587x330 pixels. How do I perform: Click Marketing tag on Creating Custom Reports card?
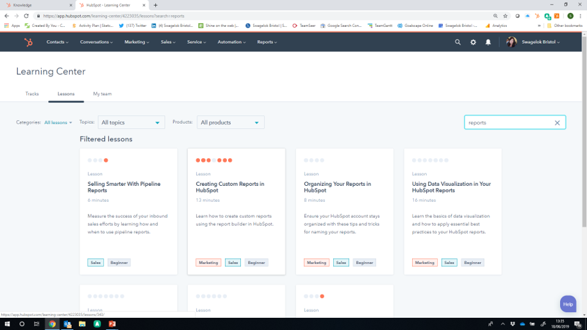[x=208, y=263]
